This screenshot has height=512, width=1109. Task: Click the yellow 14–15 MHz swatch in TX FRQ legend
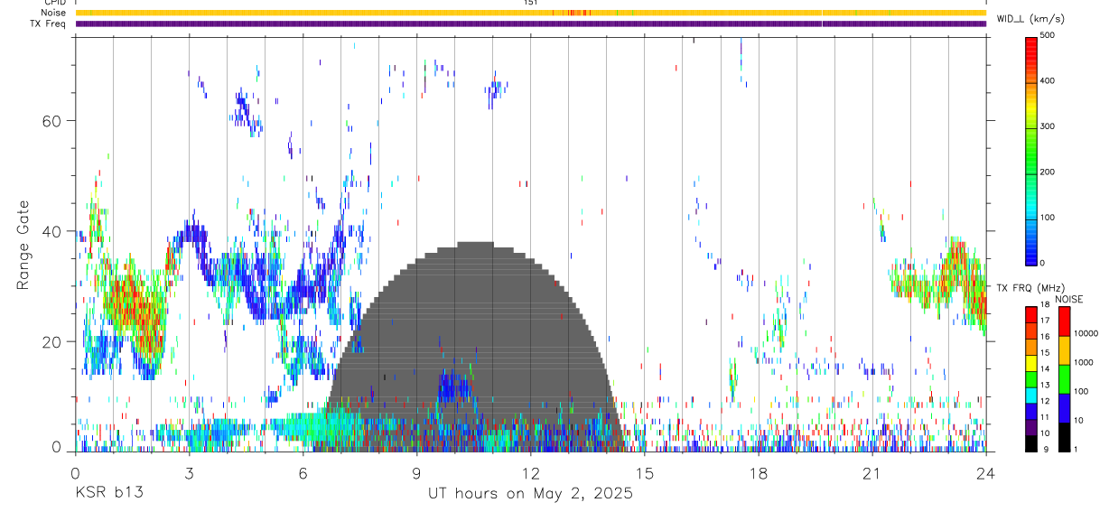(1031, 362)
